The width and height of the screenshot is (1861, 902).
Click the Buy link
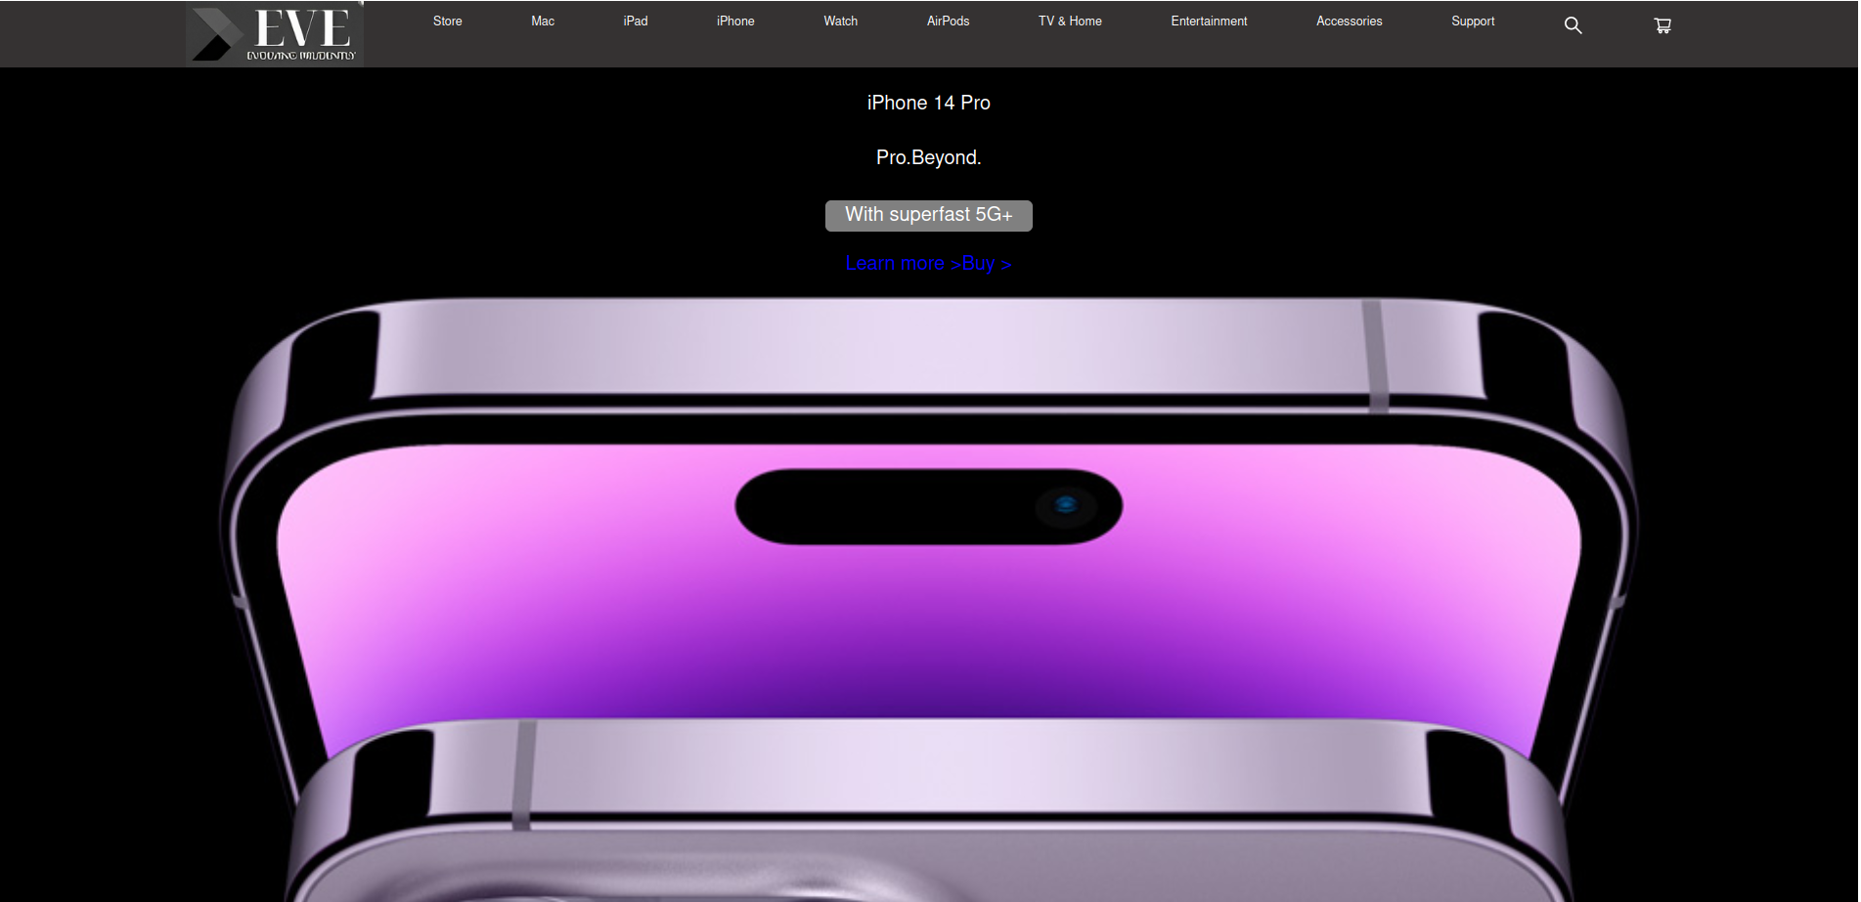987,264
